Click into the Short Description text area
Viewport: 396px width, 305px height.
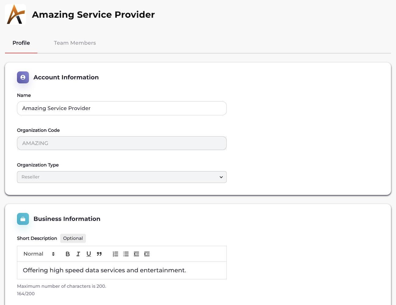pyautogui.click(x=122, y=271)
